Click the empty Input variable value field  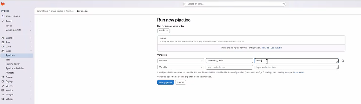coord(297,67)
